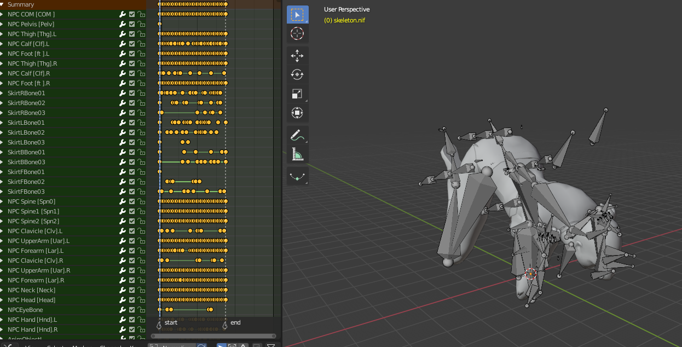Choose the Measure ruler tool
682x347 pixels.
click(297, 154)
